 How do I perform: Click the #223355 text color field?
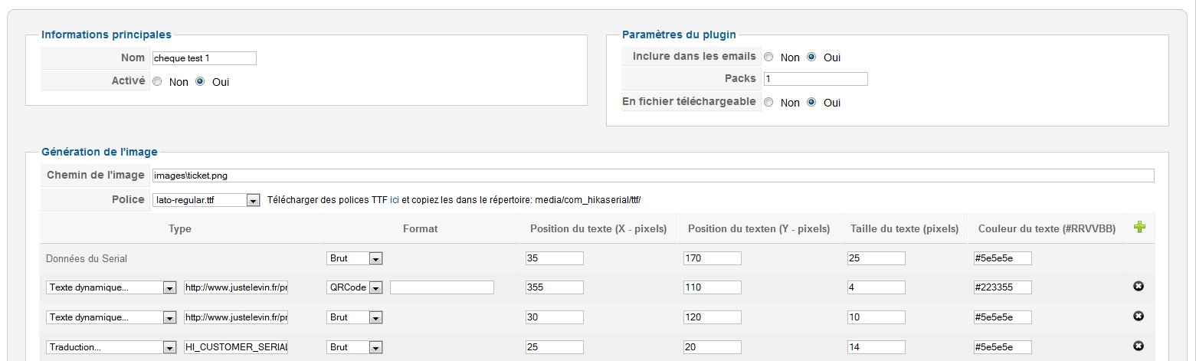pyautogui.click(x=1002, y=287)
